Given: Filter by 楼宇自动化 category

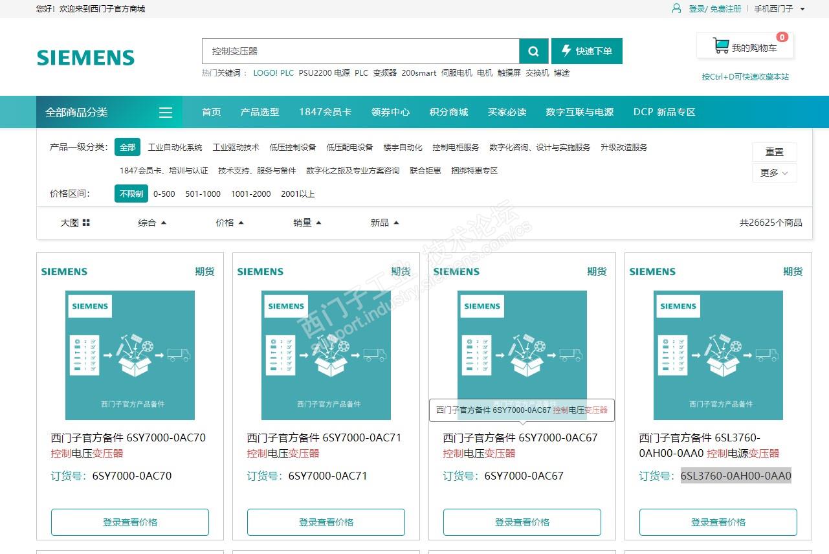Looking at the screenshot, I should coord(403,147).
